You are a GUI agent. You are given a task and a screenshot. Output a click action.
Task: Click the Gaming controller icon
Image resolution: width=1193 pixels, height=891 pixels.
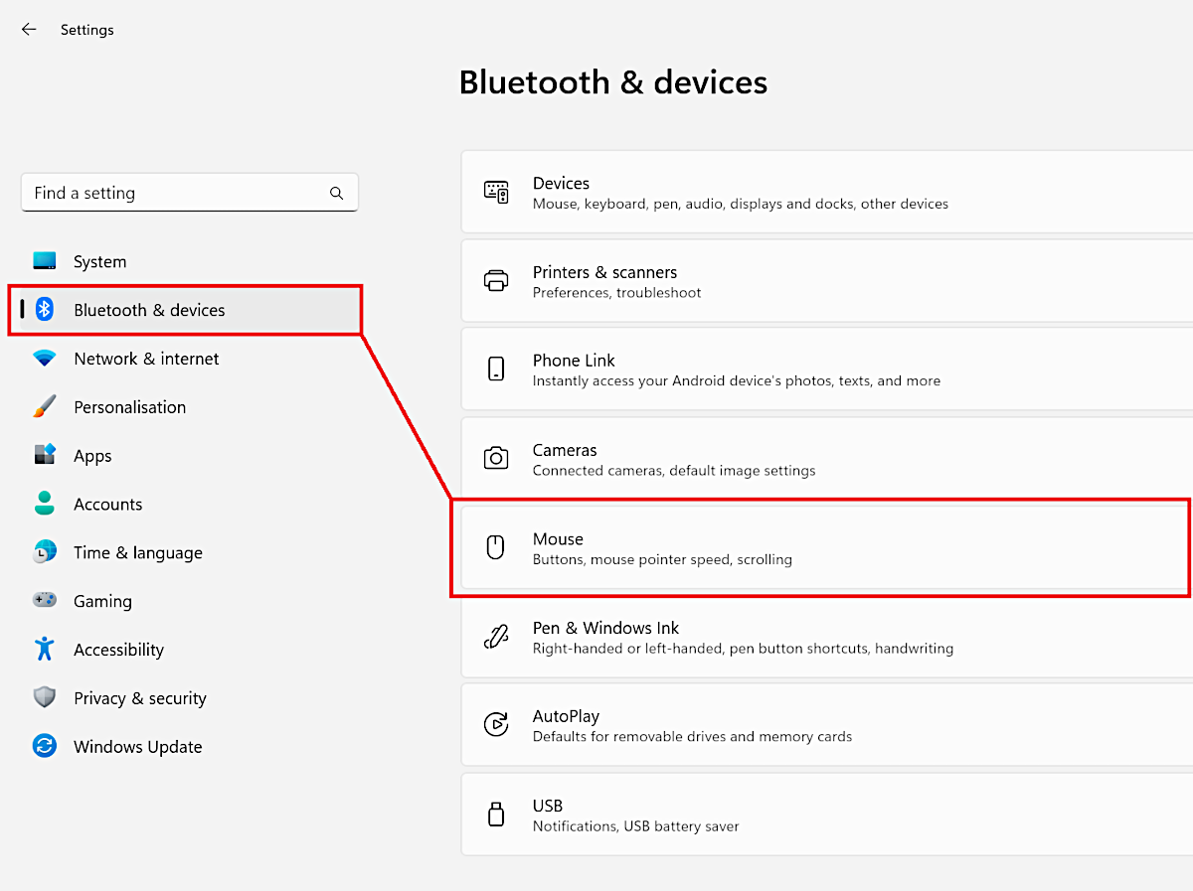pyautogui.click(x=45, y=601)
